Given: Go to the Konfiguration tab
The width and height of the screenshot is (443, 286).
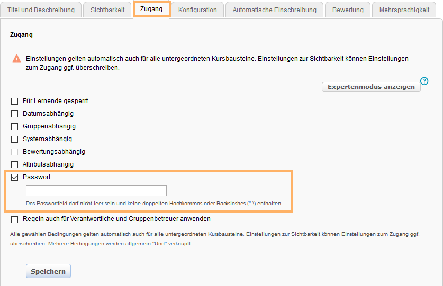Looking at the screenshot, I should click(x=197, y=10).
